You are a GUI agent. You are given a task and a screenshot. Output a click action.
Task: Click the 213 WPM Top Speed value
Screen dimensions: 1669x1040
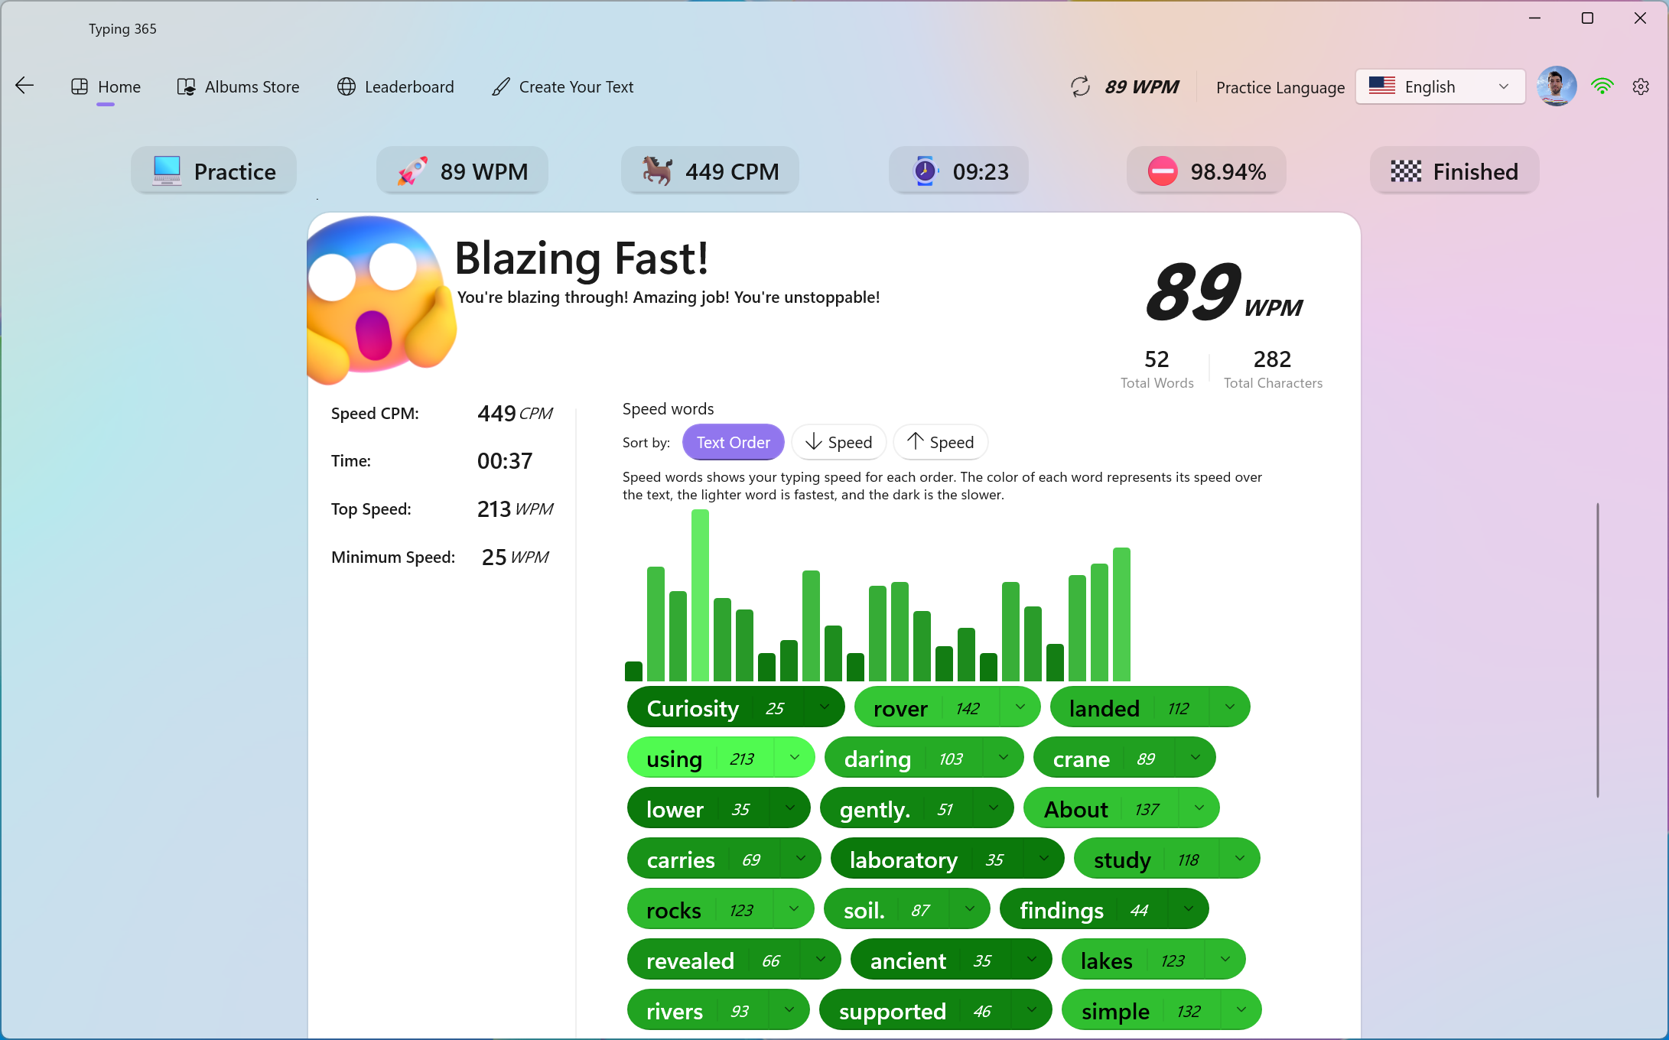515,509
